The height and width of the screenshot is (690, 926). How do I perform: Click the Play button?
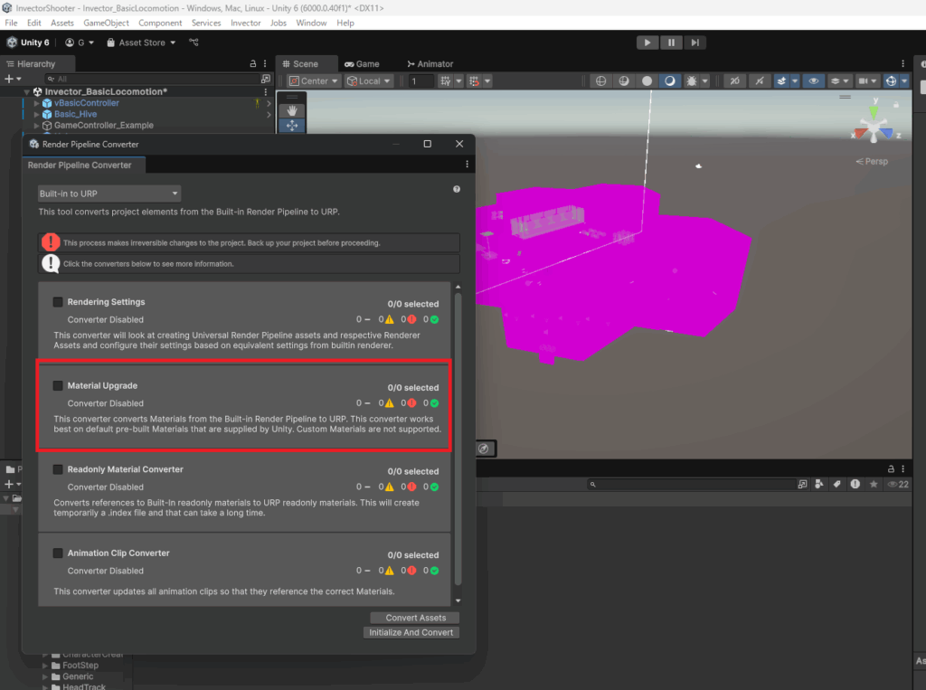647,43
